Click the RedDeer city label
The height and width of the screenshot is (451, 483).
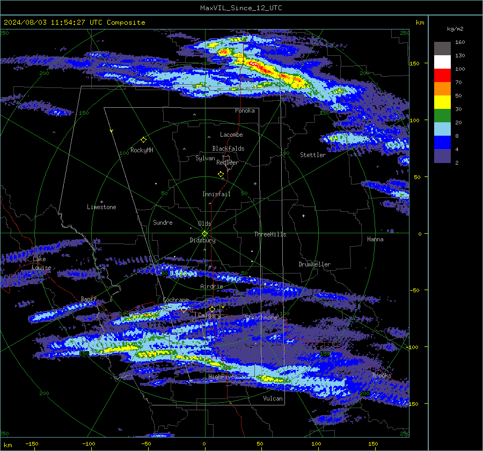[x=228, y=162]
